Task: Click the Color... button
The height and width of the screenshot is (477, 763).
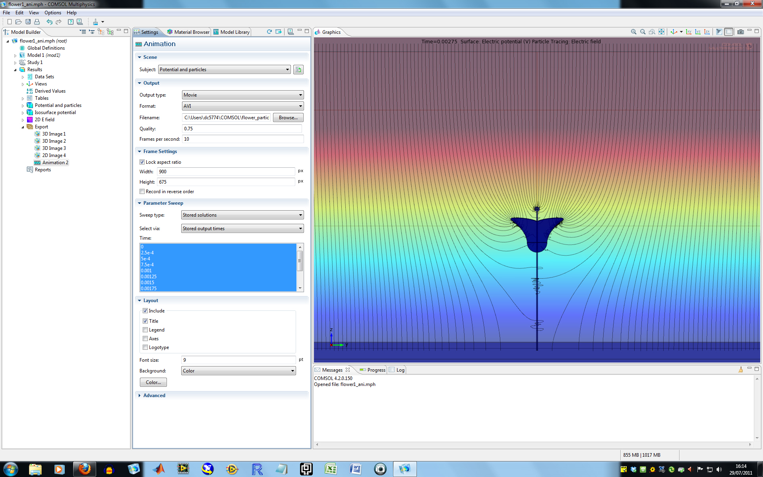Action: point(153,382)
